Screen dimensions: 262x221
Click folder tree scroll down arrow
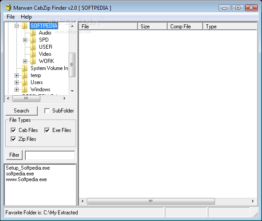point(72,91)
